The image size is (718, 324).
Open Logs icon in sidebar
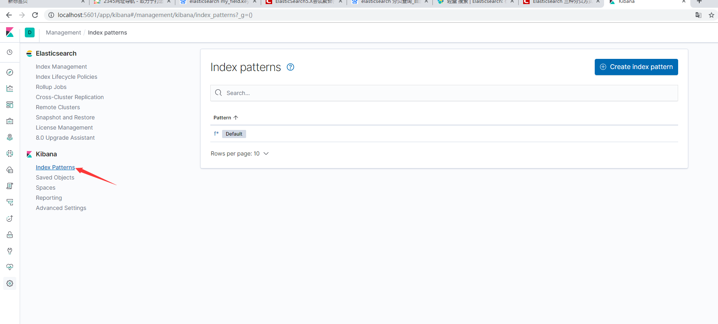10,186
